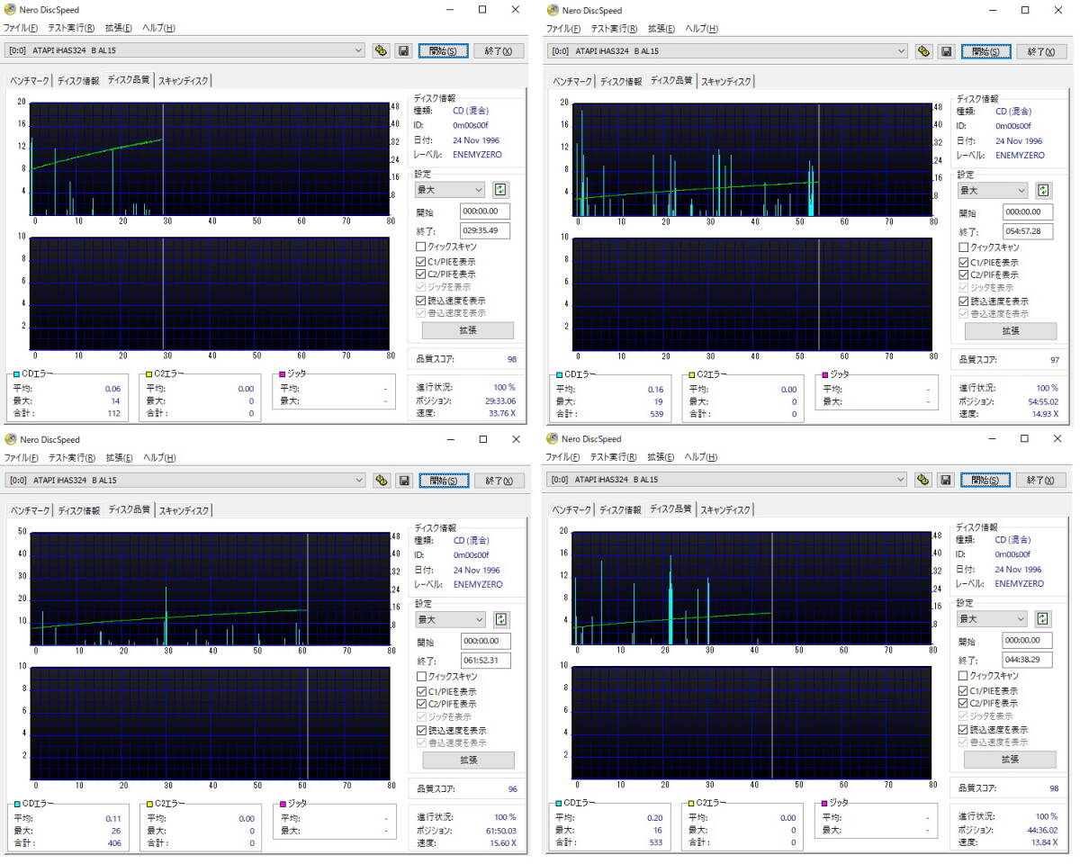This screenshot has width=1080, height=864.
Task: Open 最大 speed dropdown in 044:38.29 window
Action: click(x=992, y=619)
